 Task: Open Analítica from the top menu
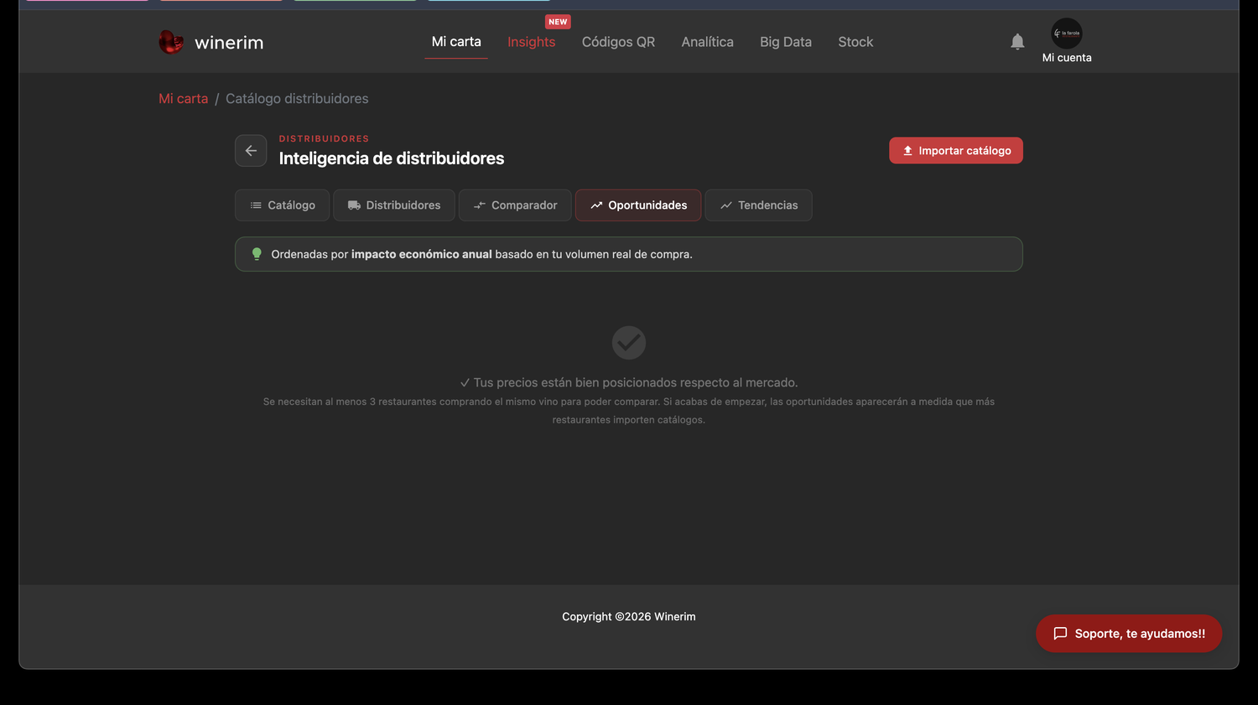pyautogui.click(x=707, y=42)
